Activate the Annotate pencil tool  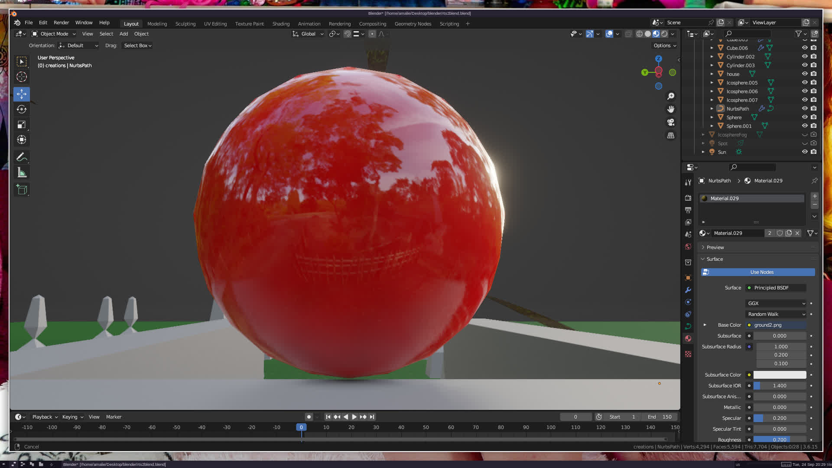[22, 157]
